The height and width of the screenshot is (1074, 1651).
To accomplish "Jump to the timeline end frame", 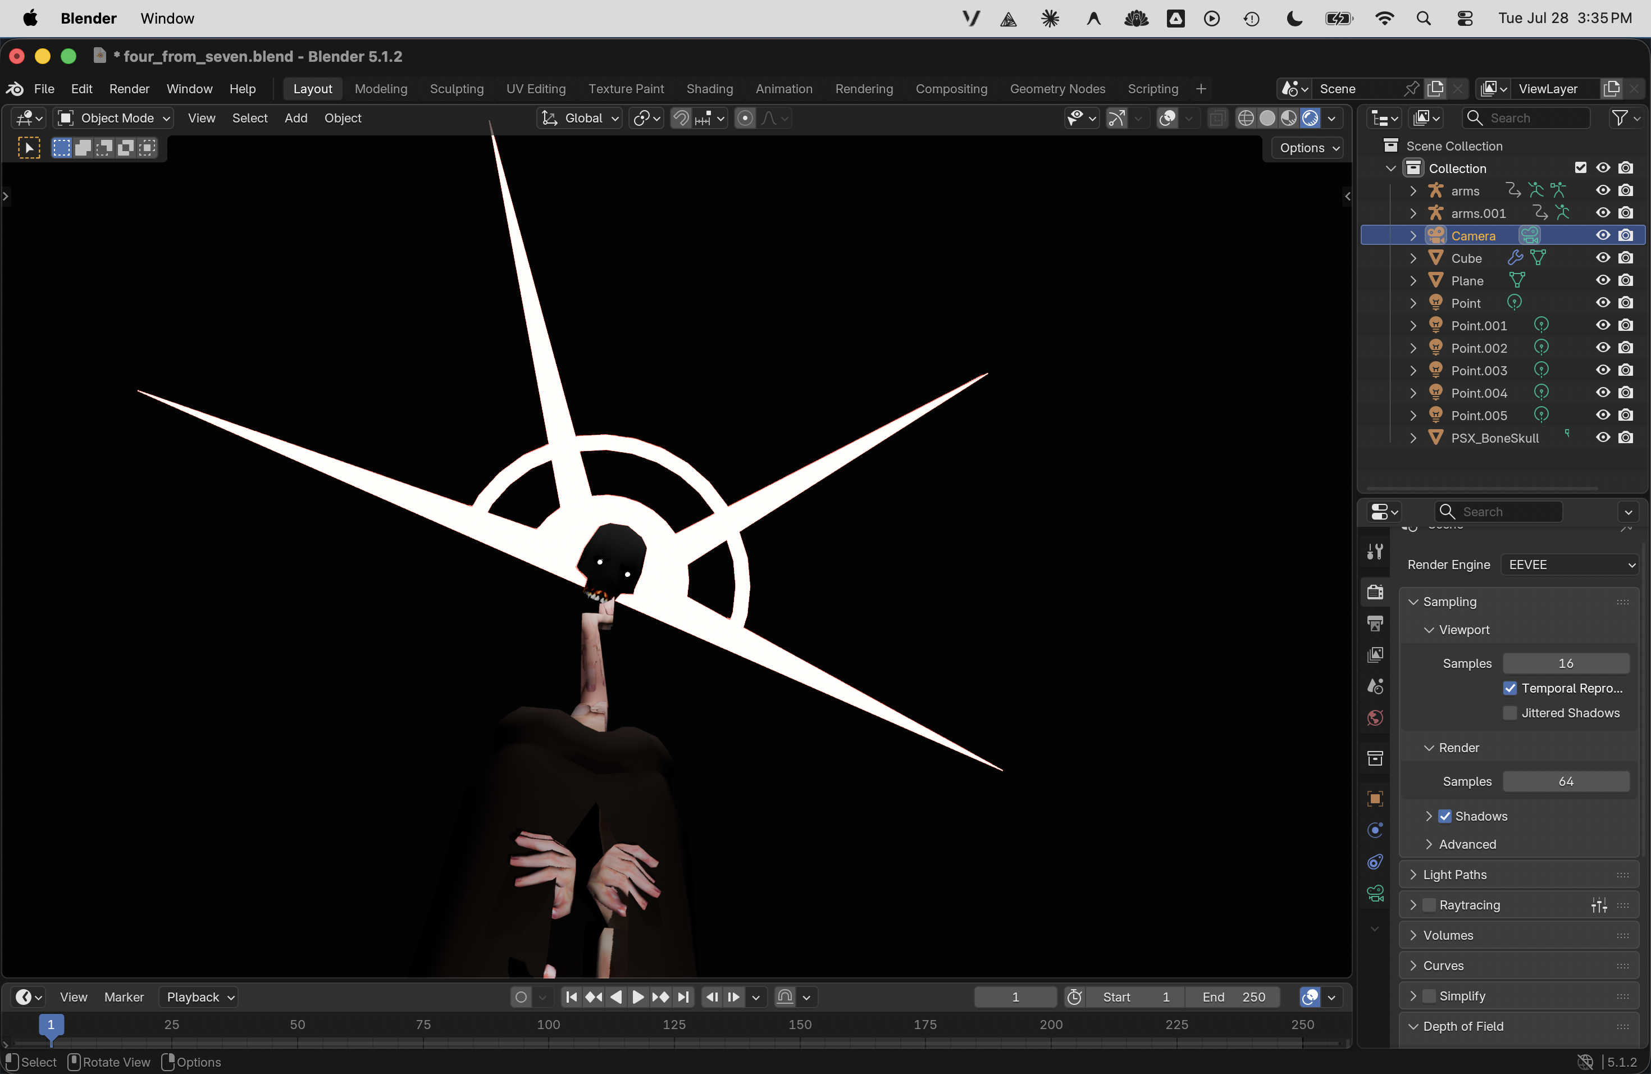I will (x=683, y=997).
